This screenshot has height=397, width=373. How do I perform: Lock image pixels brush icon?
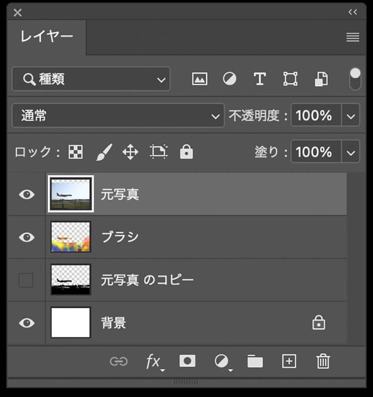click(104, 152)
